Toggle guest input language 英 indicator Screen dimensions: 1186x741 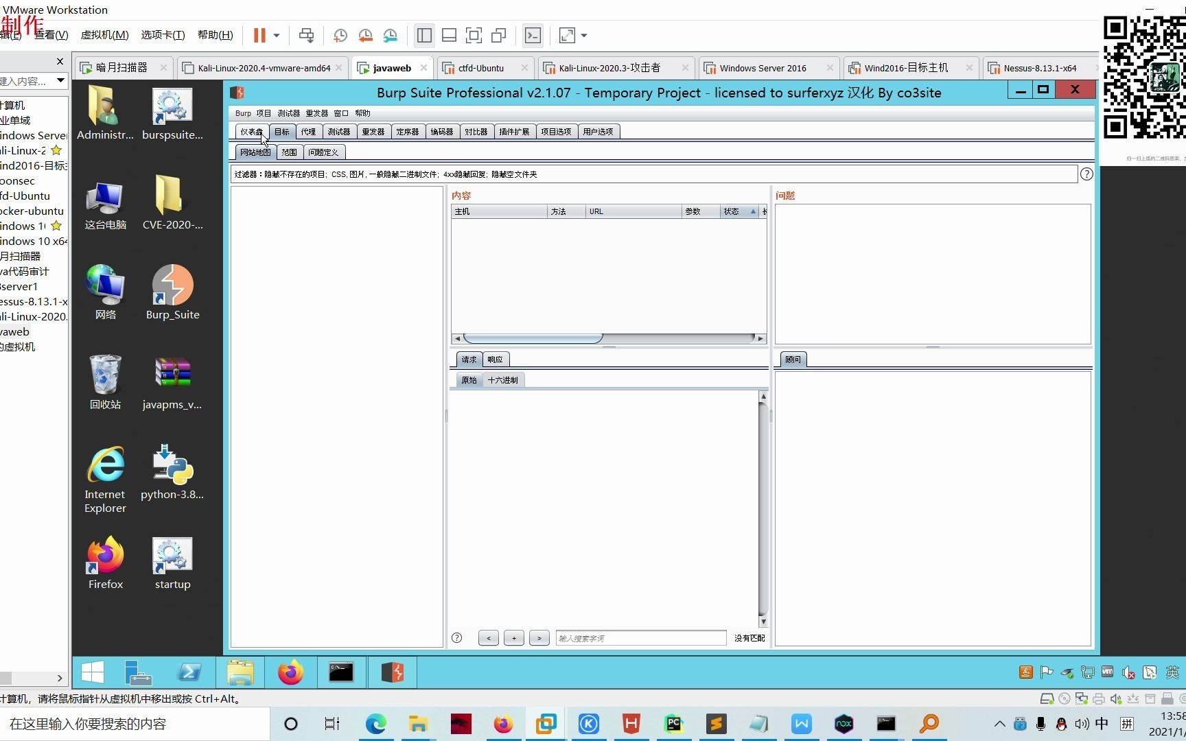(1172, 672)
